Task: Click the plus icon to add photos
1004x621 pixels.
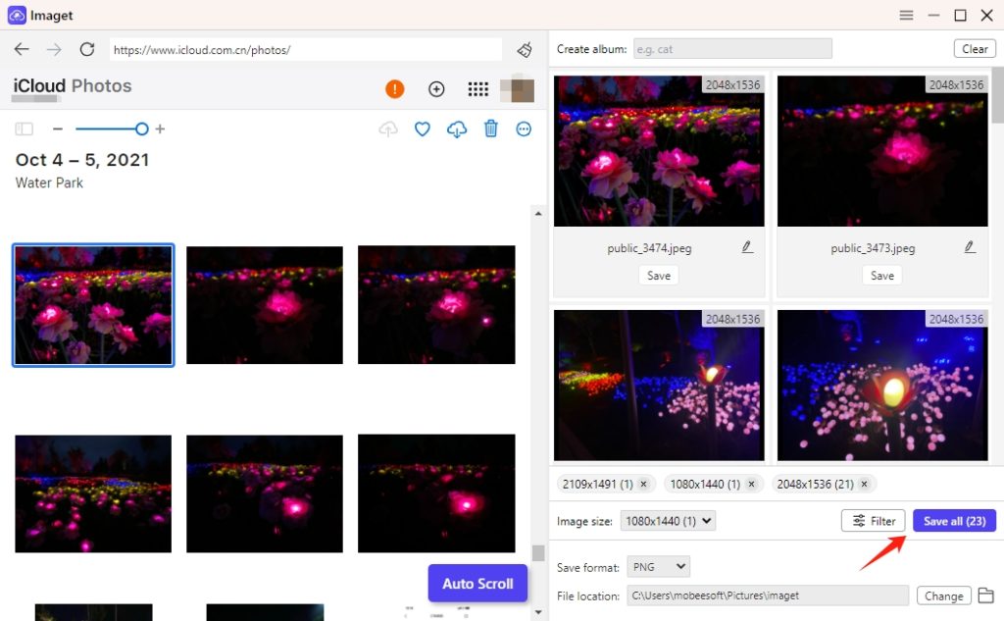Action: coord(436,88)
